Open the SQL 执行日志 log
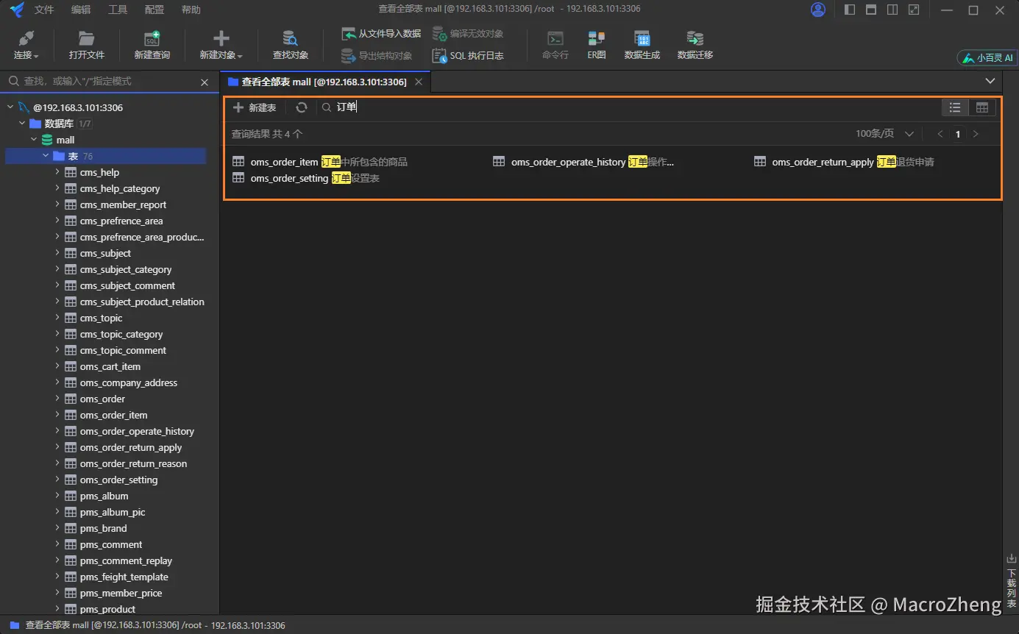1019x634 pixels. (468, 56)
